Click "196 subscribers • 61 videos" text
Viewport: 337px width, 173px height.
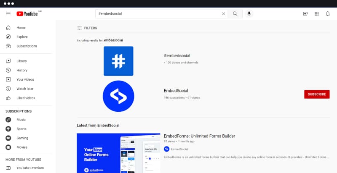coord(182,98)
